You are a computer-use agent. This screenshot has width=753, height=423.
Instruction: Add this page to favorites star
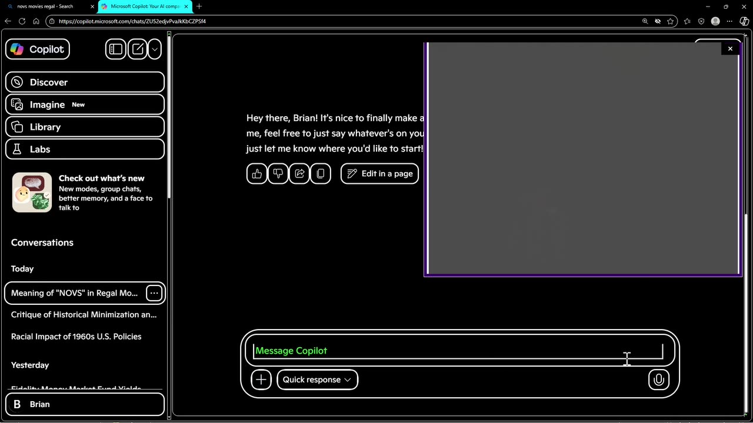671,21
